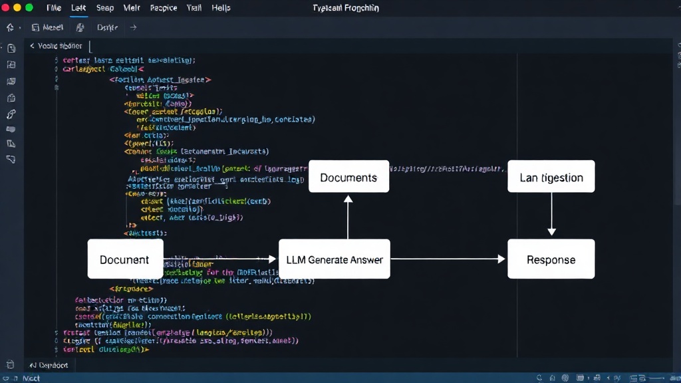Select the Yoolng tab label

(x=60, y=46)
